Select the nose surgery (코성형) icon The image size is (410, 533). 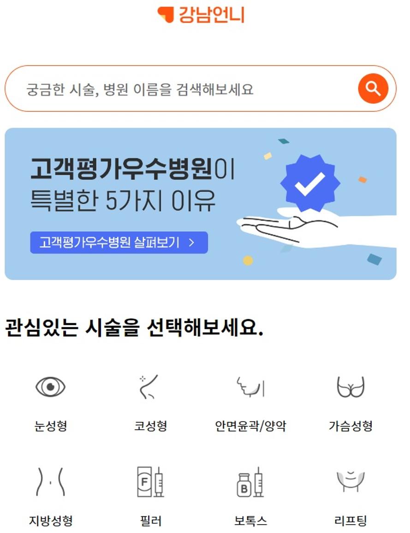149,386
